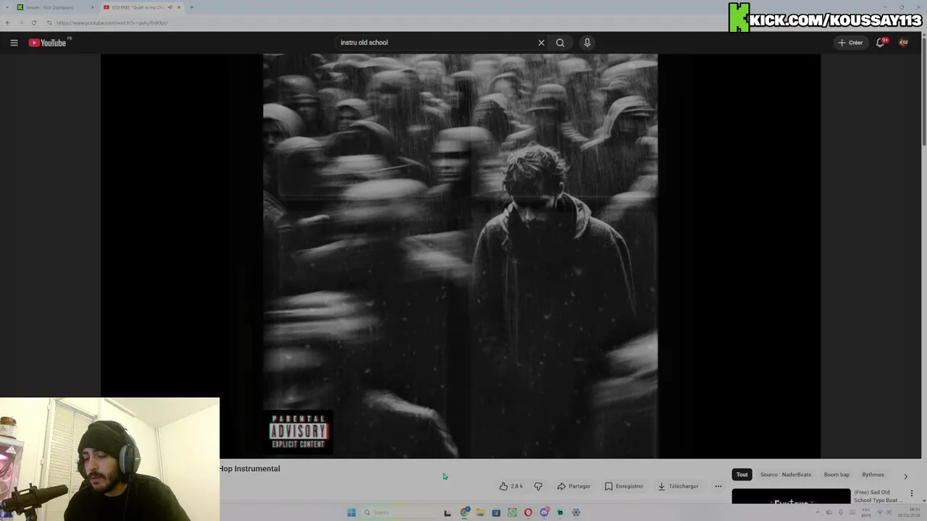The width and height of the screenshot is (927, 521).
Task: Download the video via Télécharger
Action: point(678,486)
